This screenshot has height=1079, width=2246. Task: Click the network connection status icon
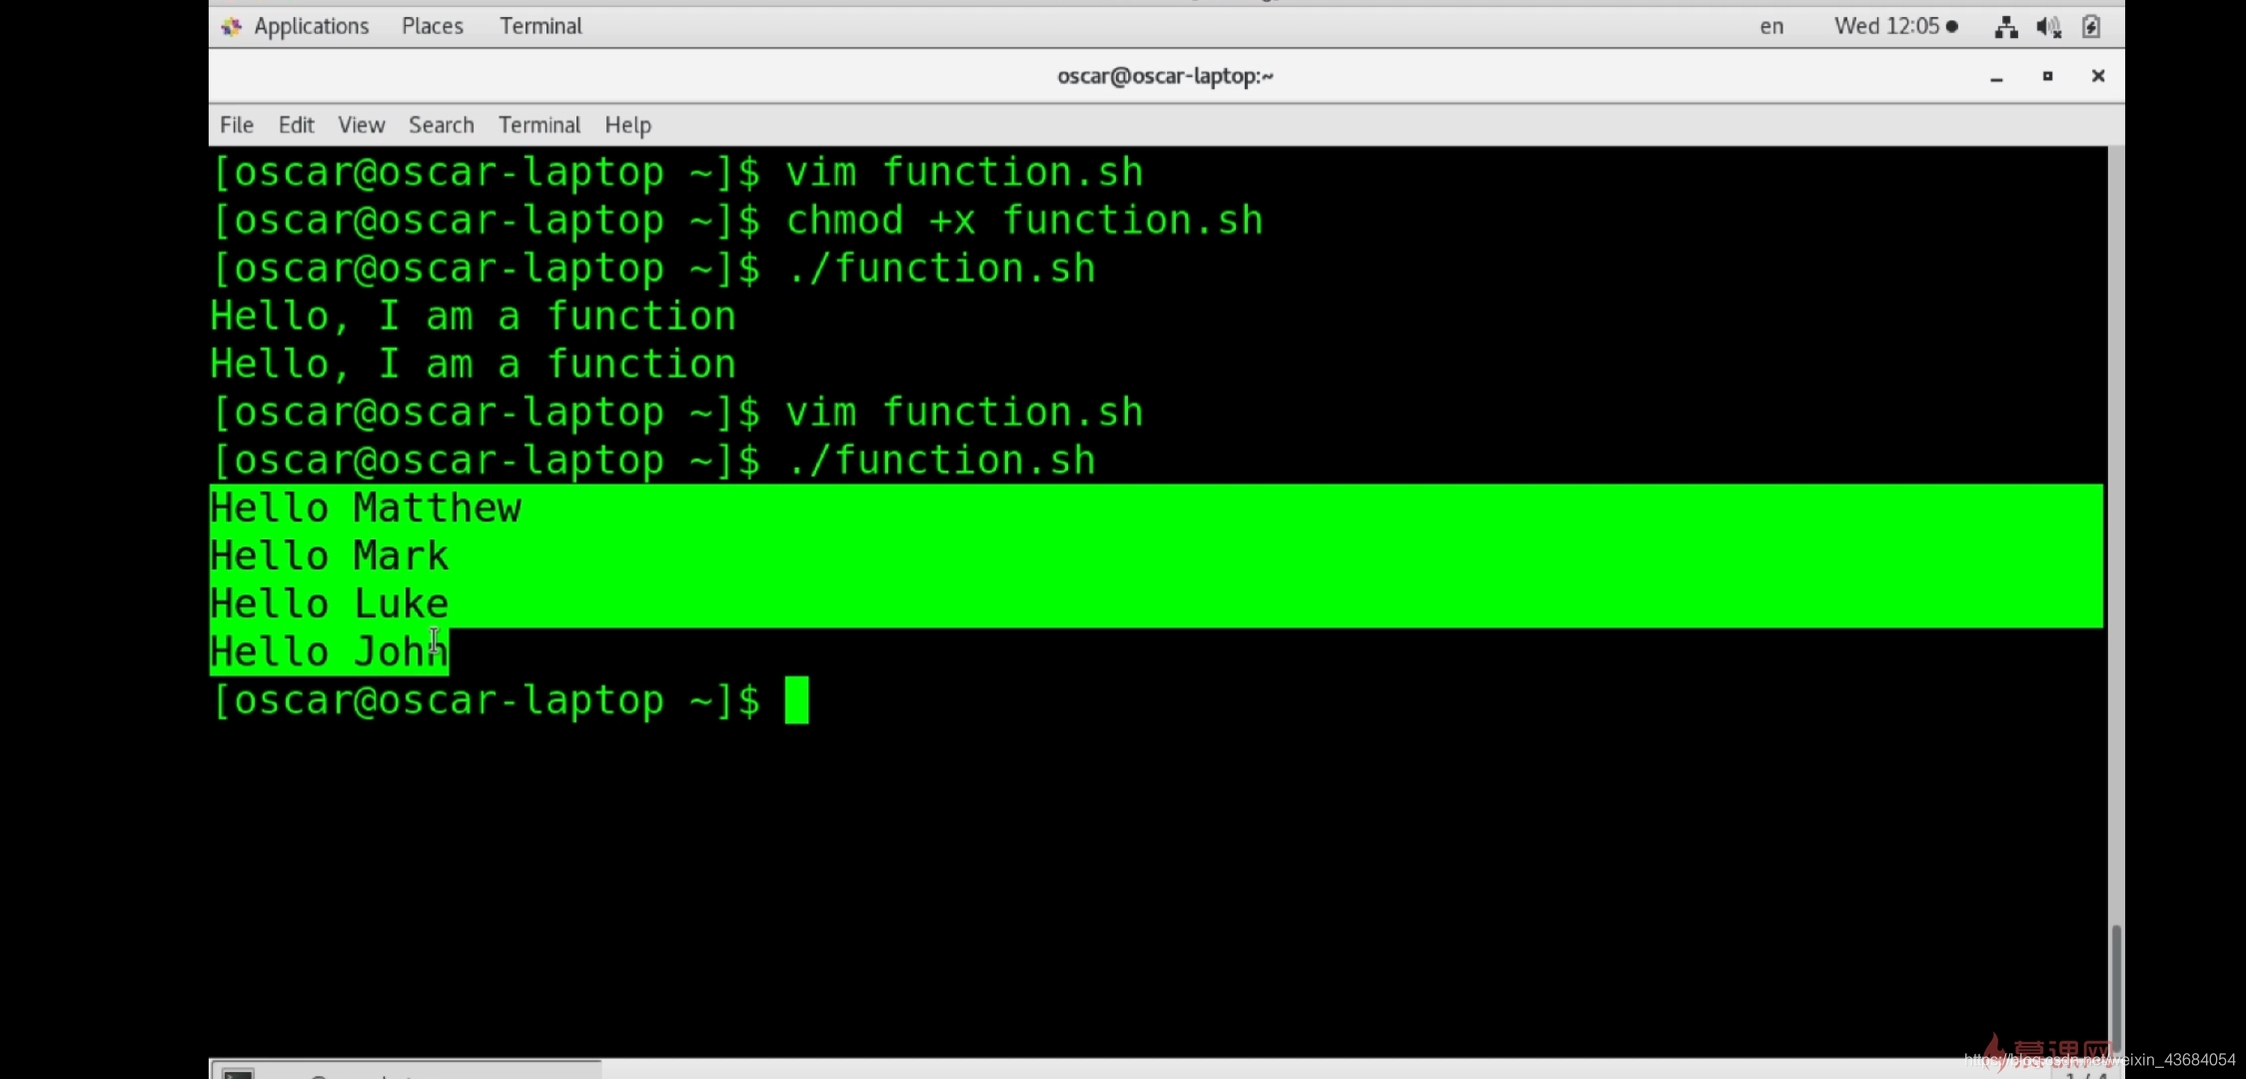click(x=2005, y=27)
